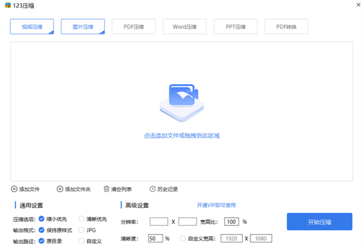The image size is (364, 251).
Task: Click the 123压缩 app logo icon
Action: click(7, 5)
